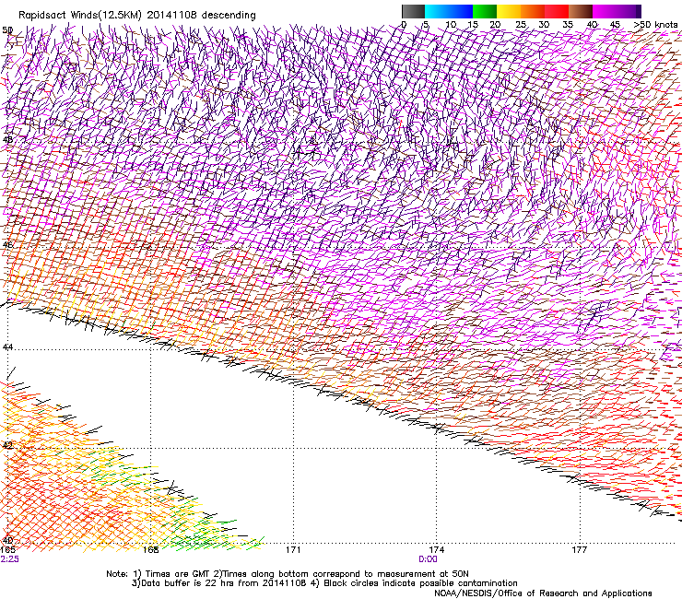The height and width of the screenshot is (599, 682).
Task: Click the longitude label 174
Action: tap(436, 550)
